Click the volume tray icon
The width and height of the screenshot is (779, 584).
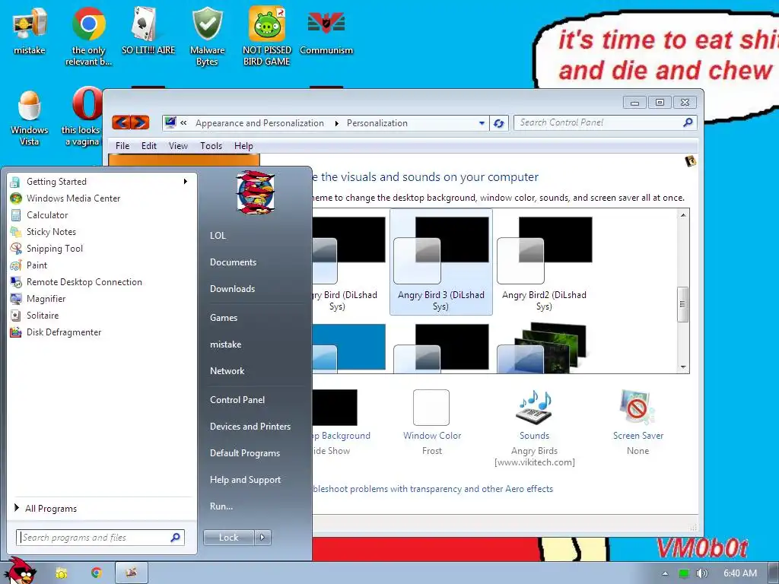click(x=702, y=573)
